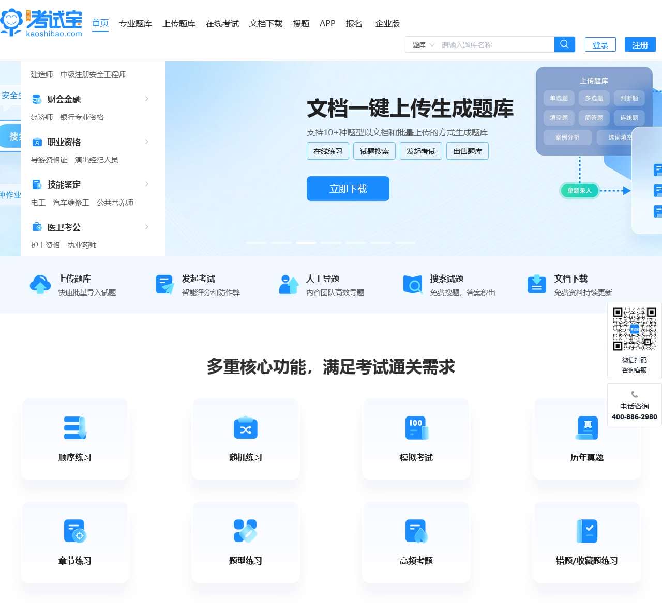
Task: Open the 企业版 navigation item
Action: click(x=387, y=24)
